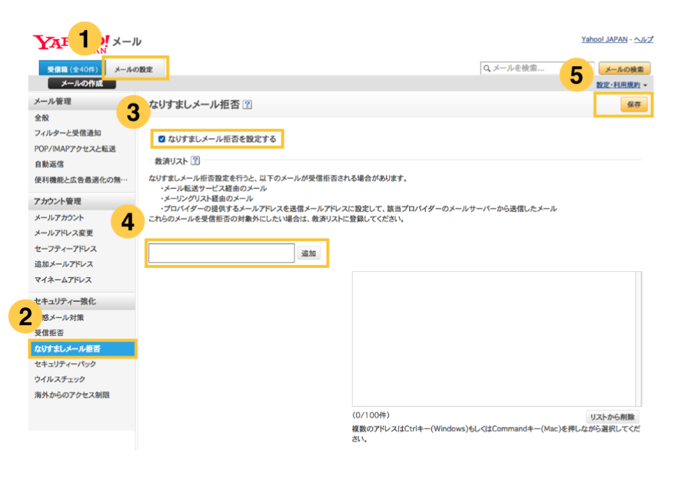Open 追加メールアドレス settings
Image resolution: width=682 pixels, height=480 pixels.
(63, 264)
